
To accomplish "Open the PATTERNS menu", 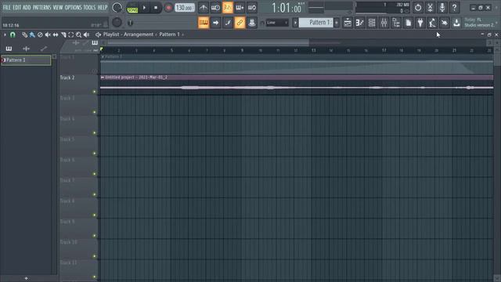I will point(41,7).
